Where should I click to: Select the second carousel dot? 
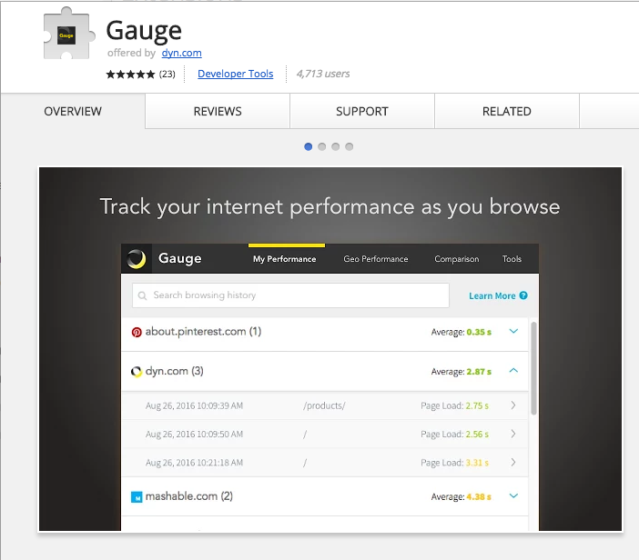point(322,146)
